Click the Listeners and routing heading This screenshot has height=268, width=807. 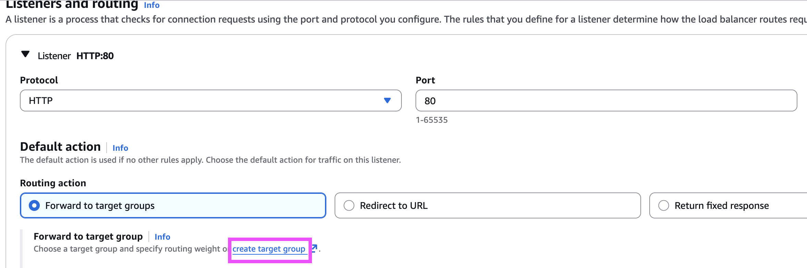tap(72, 5)
